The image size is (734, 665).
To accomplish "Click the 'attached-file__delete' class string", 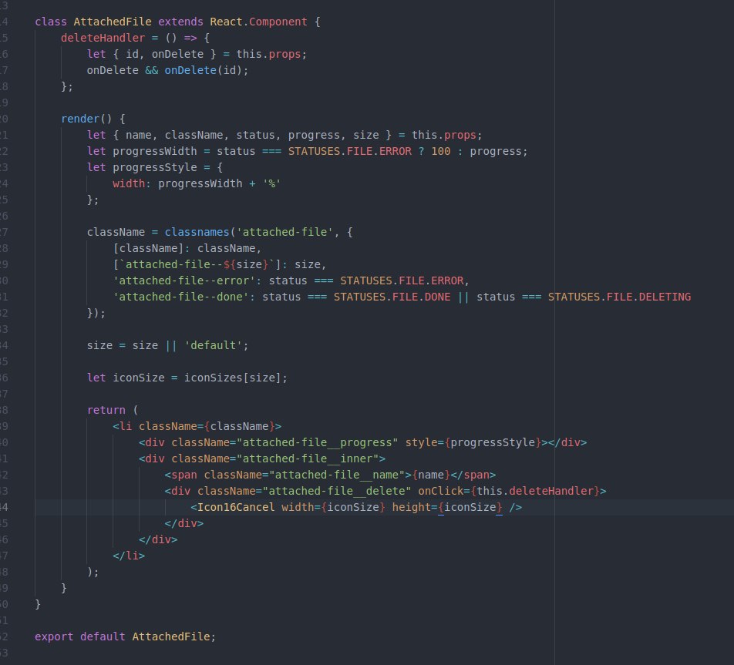I will click(336, 491).
